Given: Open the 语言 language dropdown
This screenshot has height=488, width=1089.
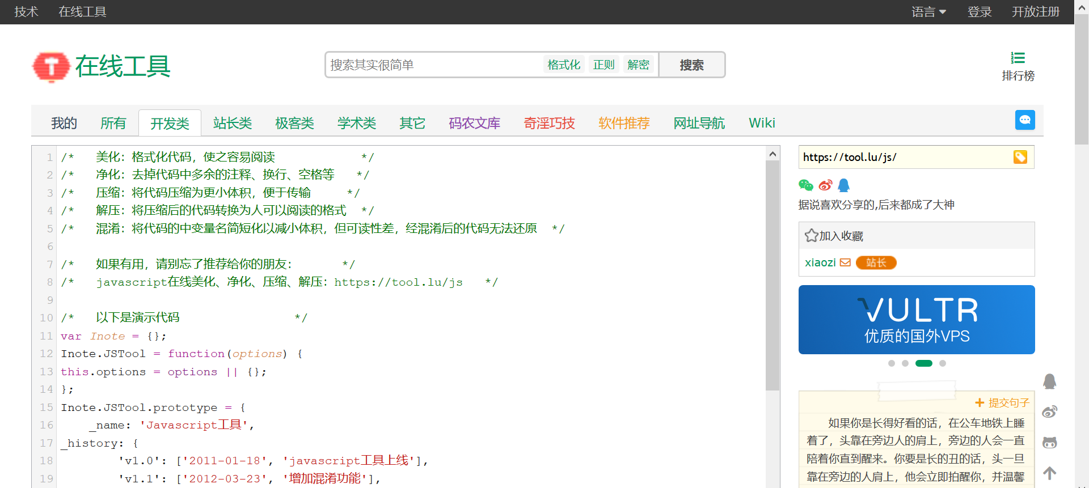Looking at the screenshot, I should [x=928, y=12].
